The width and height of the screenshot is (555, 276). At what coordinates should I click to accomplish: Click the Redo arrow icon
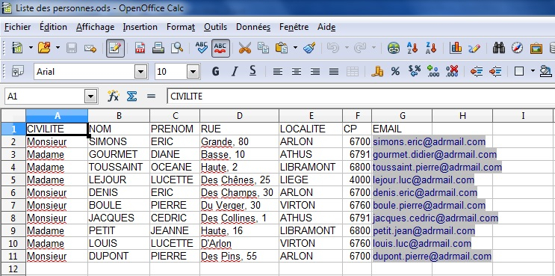coord(360,48)
